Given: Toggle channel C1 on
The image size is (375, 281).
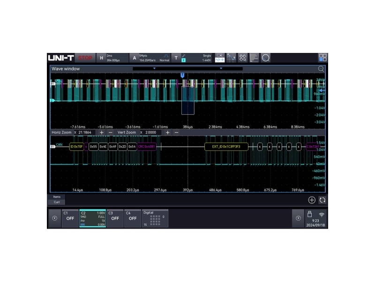Looking at the screenshot, I should pyautogui.click(x=69, y=218).
